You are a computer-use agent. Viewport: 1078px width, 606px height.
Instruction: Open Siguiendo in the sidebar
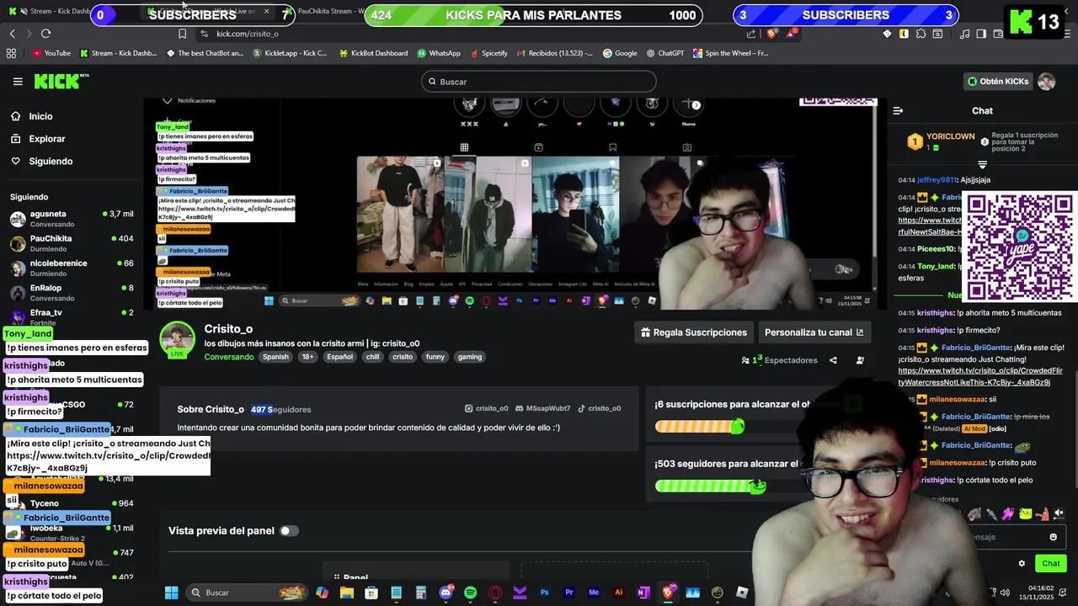51,161
